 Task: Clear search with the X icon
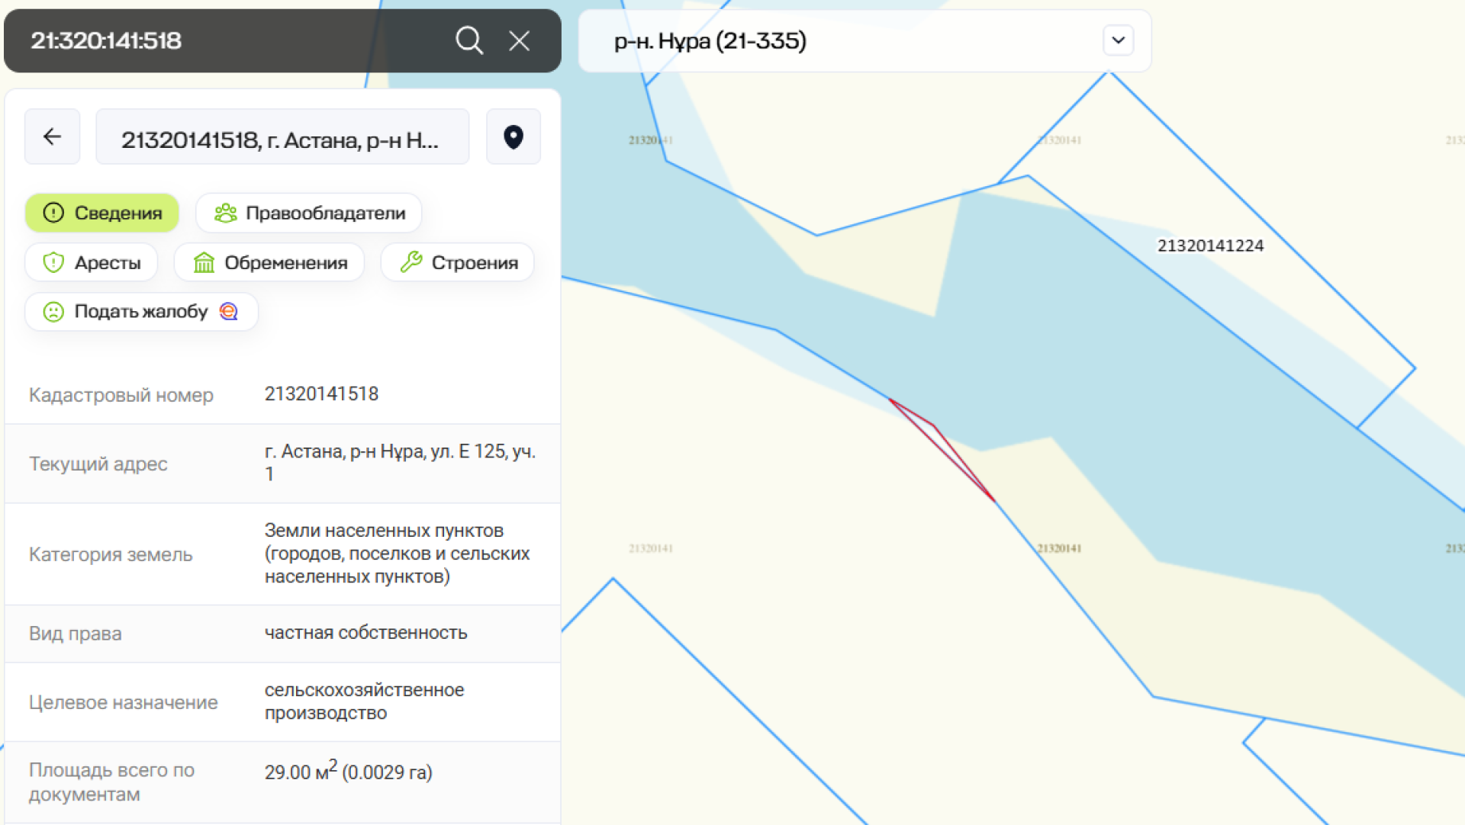[x=520, y=40]
